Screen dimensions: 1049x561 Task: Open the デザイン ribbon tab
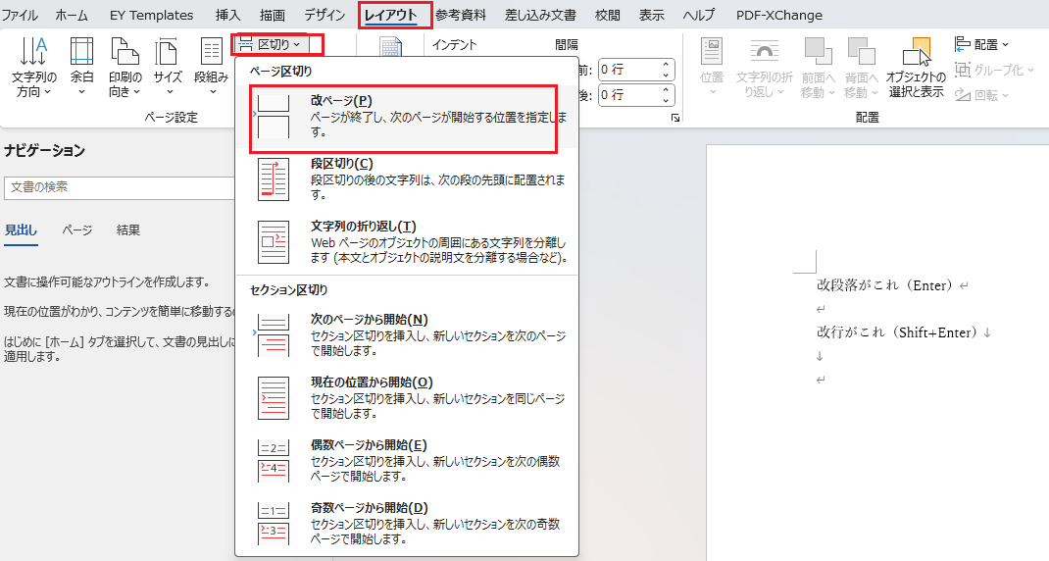tap(324, 16)
